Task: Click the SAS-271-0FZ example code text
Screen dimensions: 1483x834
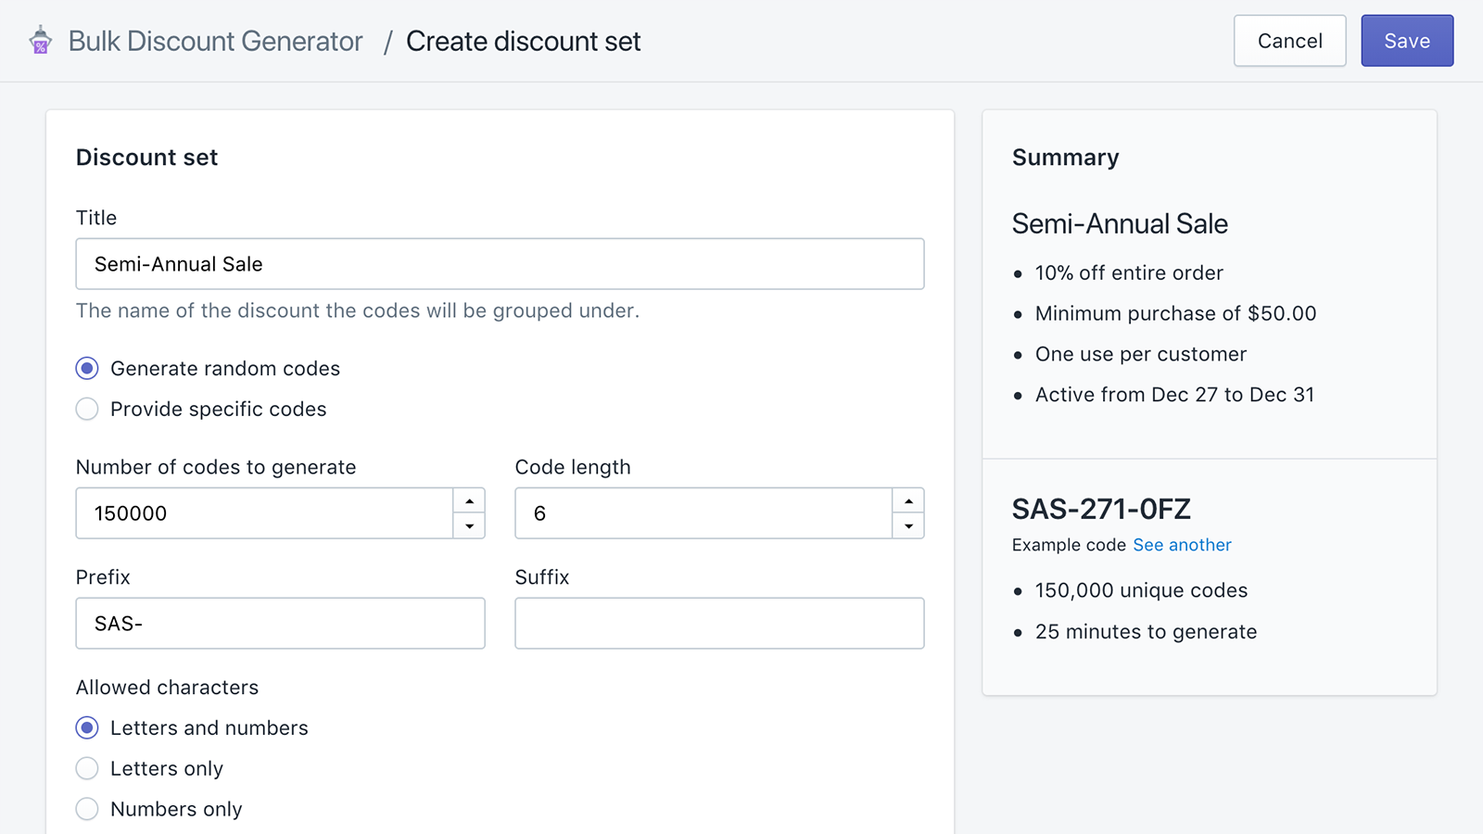Action: tap(1101, 509)
